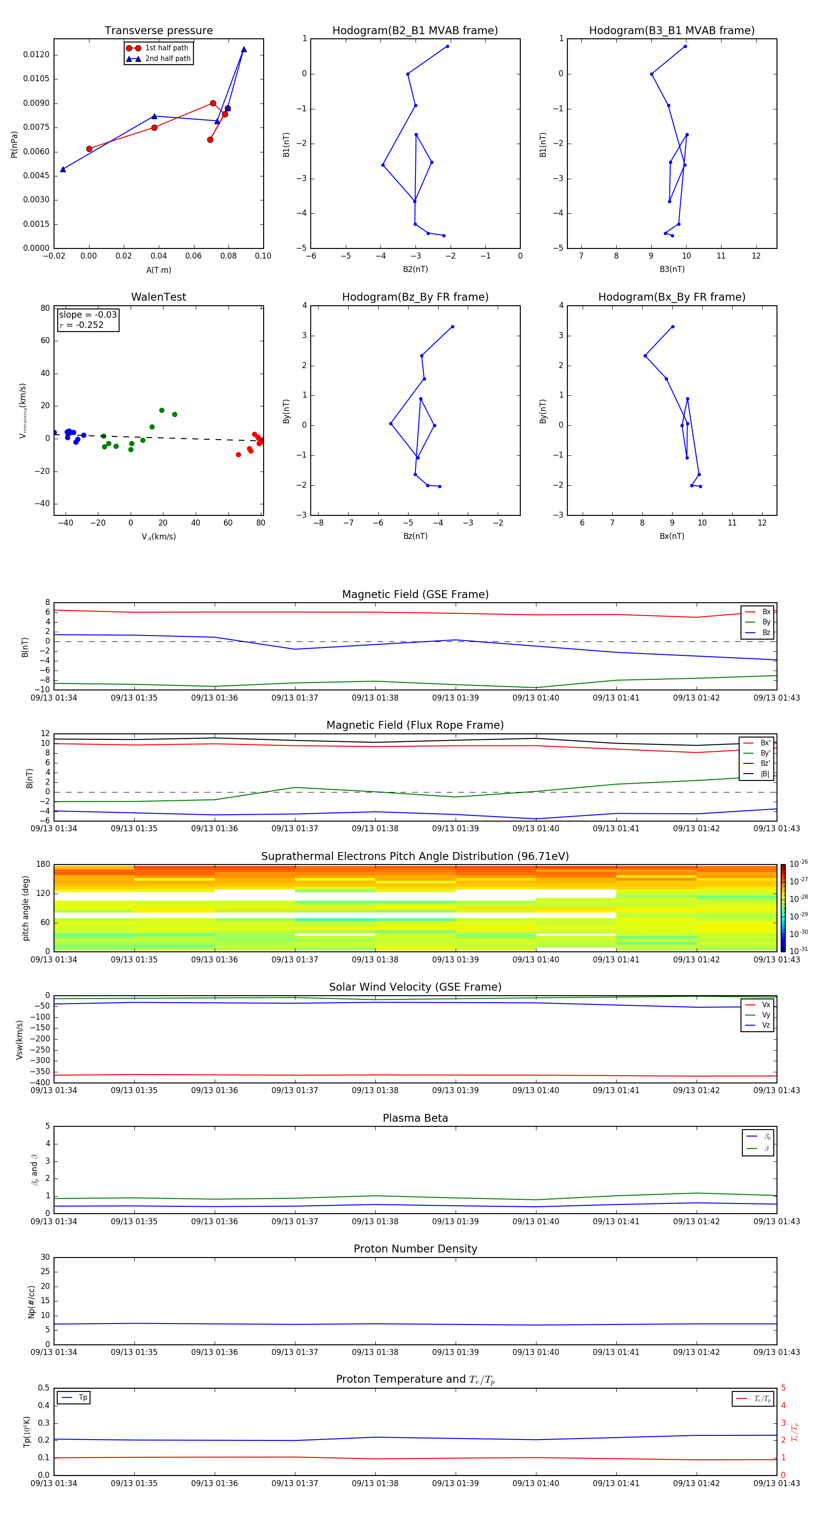
Task: Click 'Proton Temperature and Te/Tp' title
Action: (415, 1379)
